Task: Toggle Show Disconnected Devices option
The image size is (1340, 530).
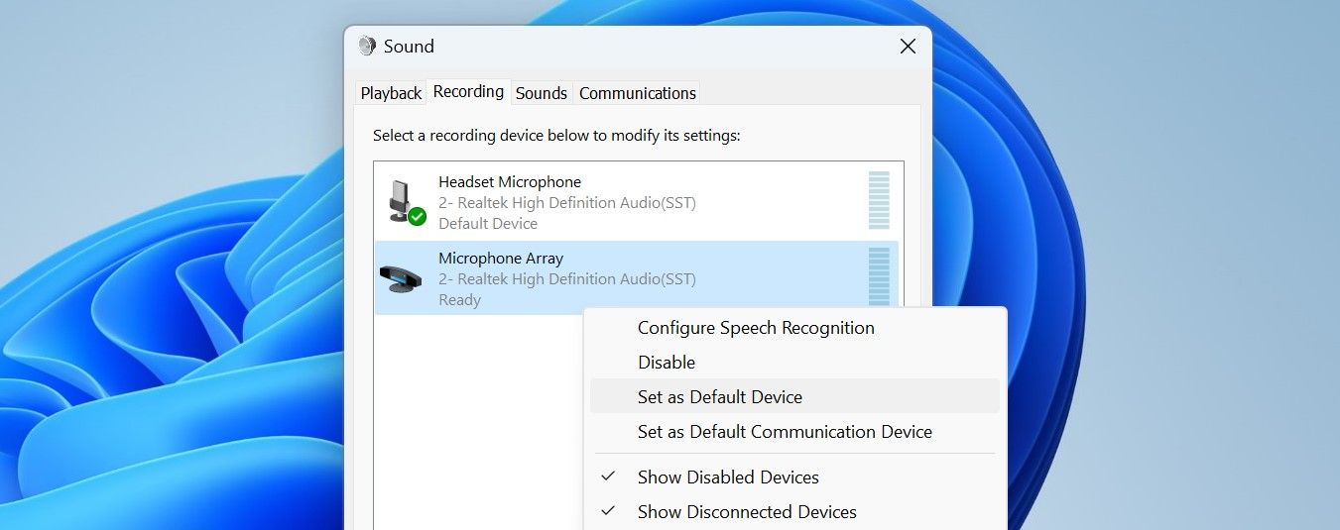Action: point(747,512)
